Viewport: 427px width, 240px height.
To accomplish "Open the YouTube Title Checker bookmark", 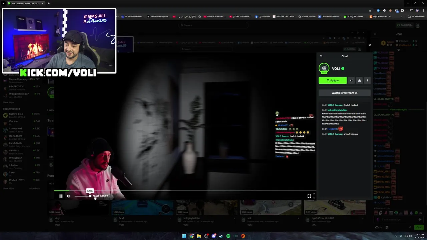I will 284,17.
